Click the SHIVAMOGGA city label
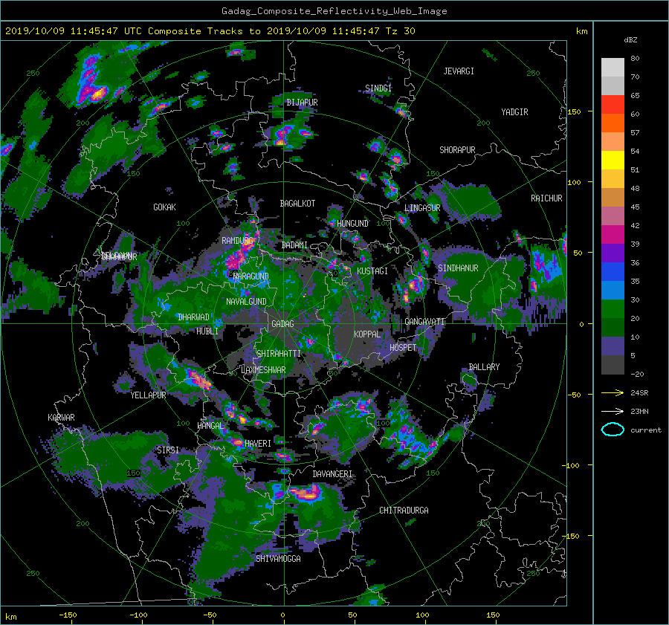 point(278,559)
